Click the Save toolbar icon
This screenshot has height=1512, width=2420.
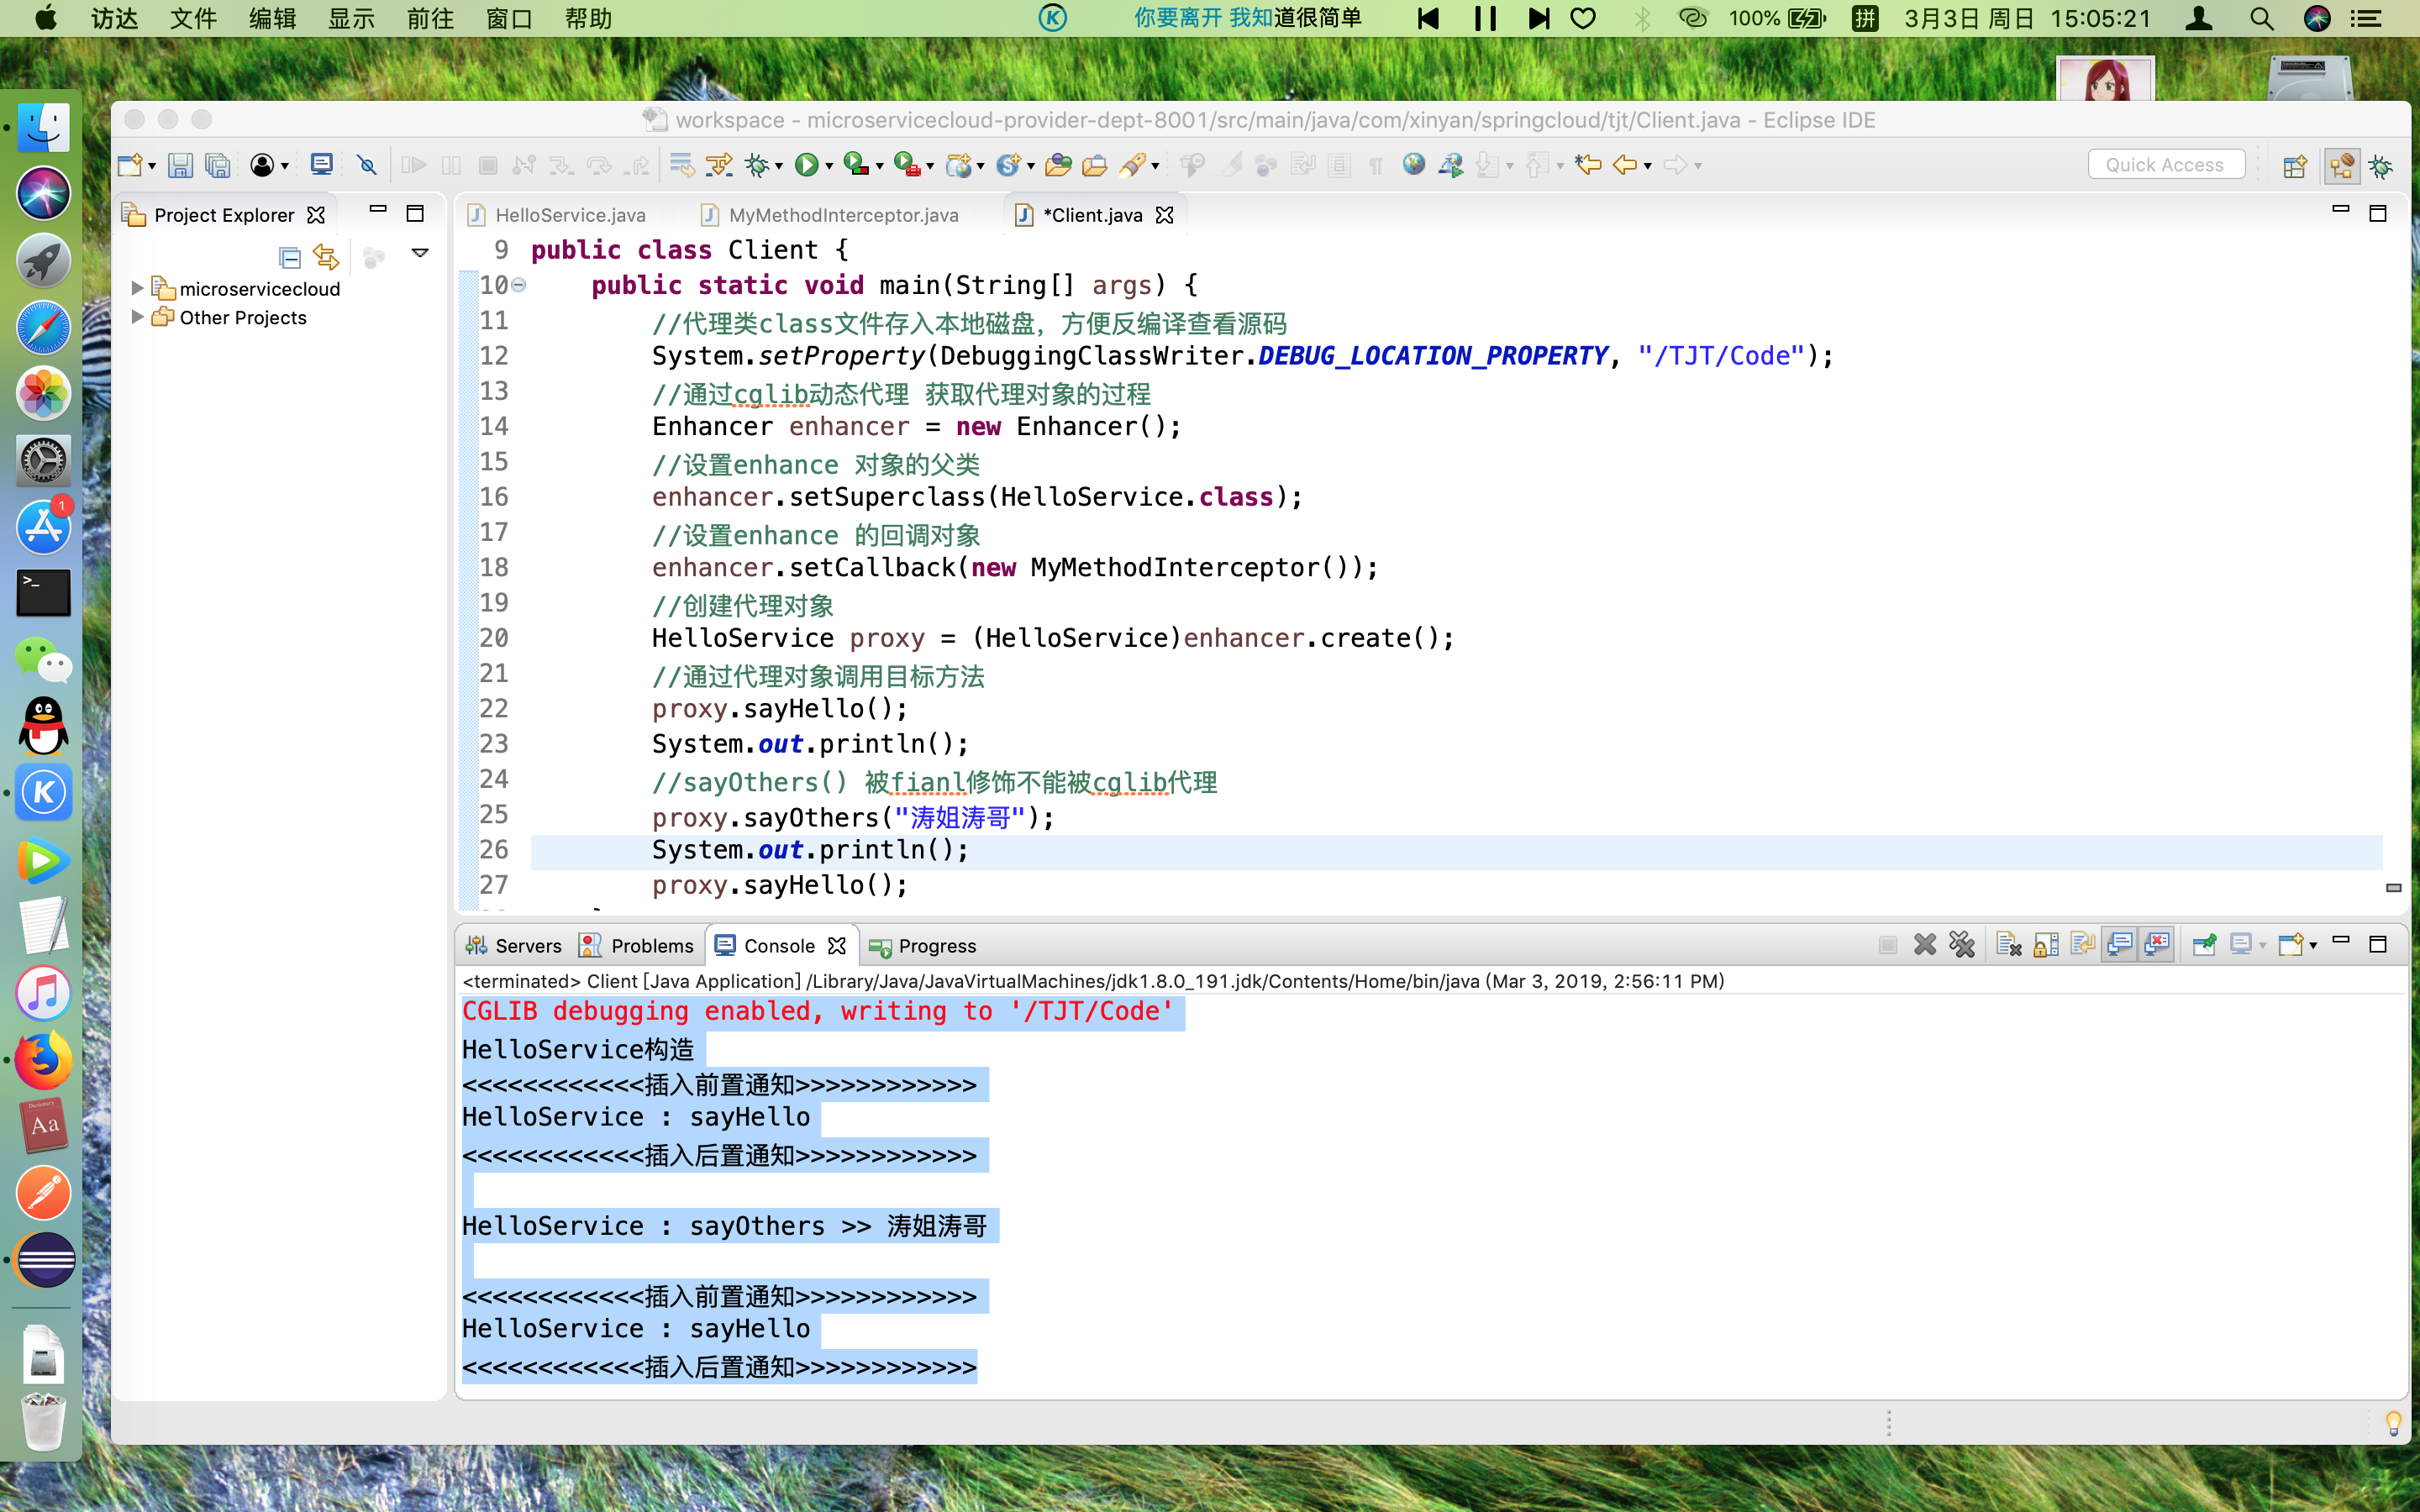(180, 165)
